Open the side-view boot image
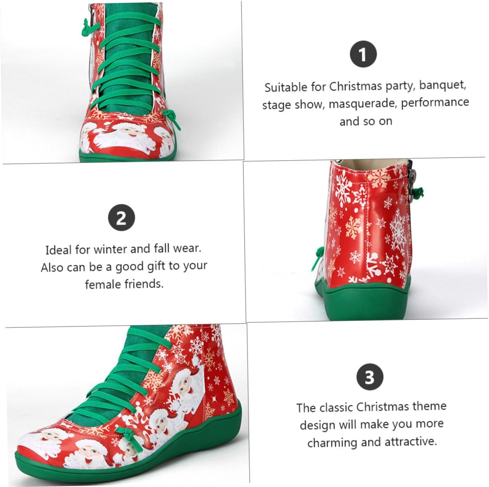489x487 pixels. [x=125, y=404]
